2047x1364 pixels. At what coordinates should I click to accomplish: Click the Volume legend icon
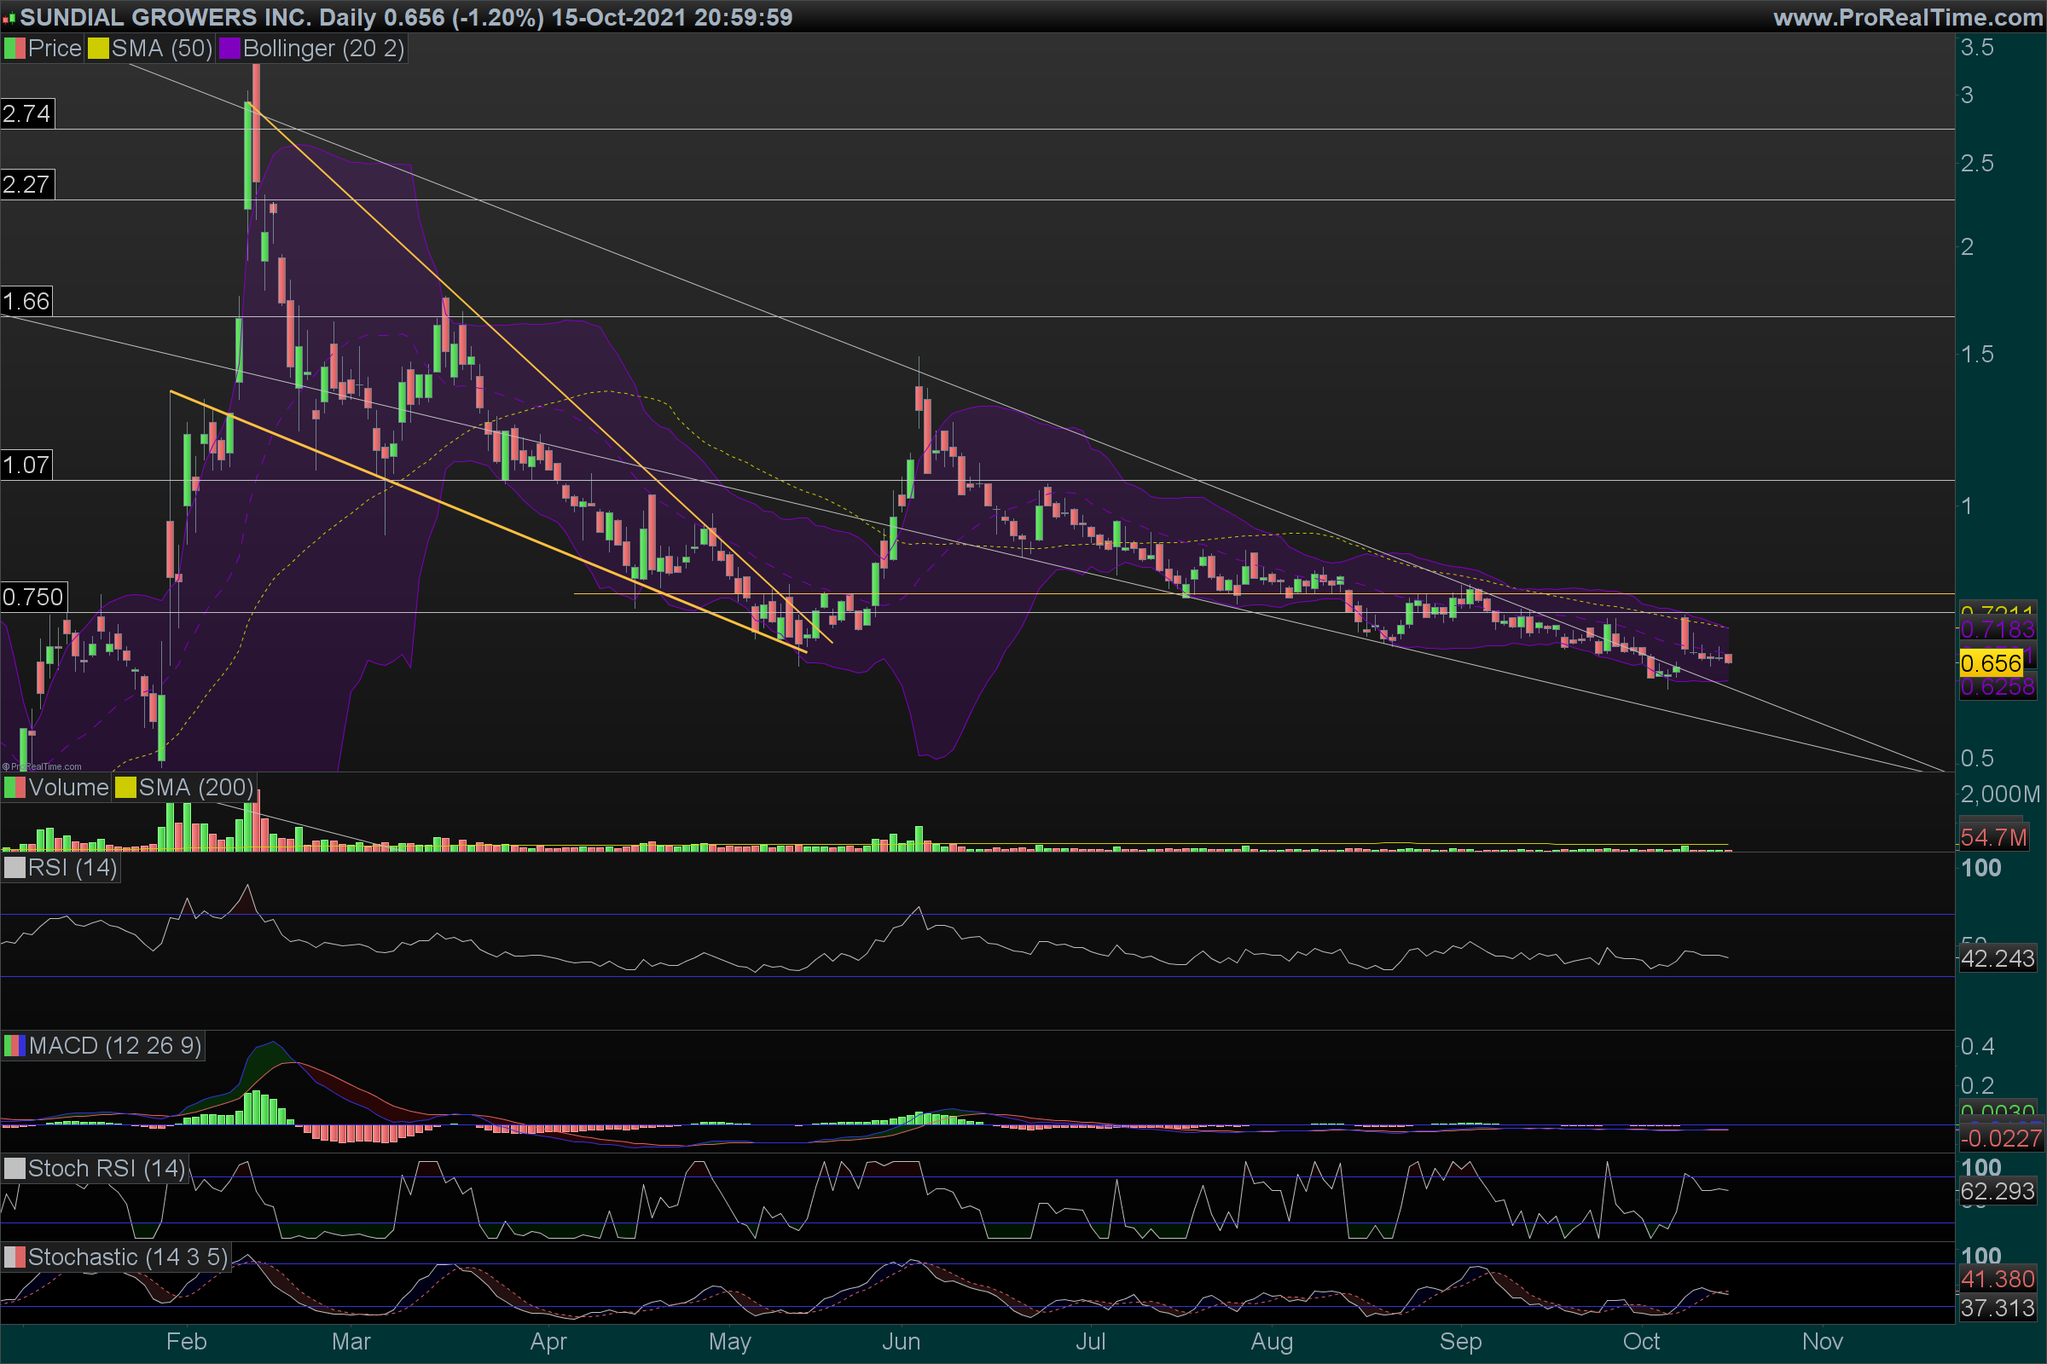14,788
